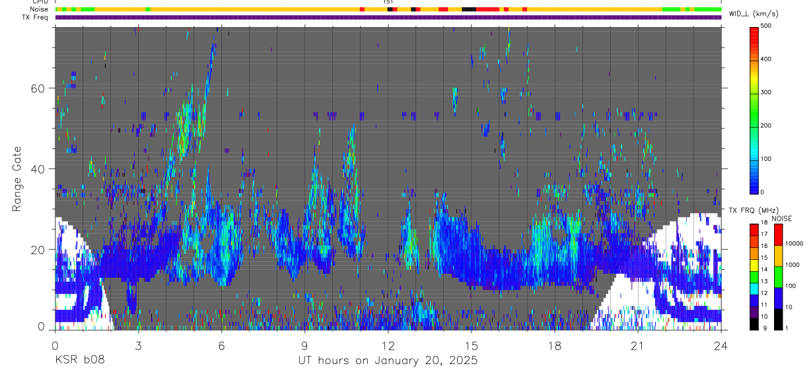Click the '300' label on width colorbar

(x=766, y=92)
